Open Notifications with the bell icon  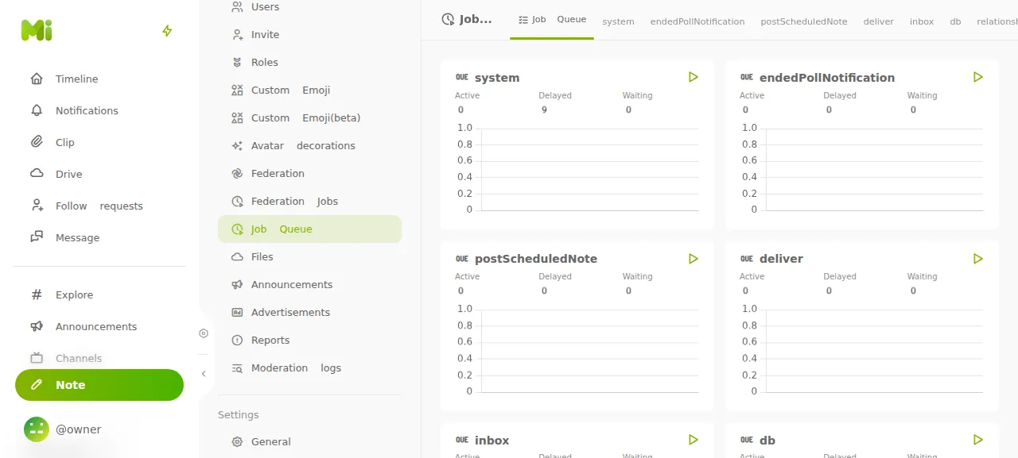tap(99, 110)
